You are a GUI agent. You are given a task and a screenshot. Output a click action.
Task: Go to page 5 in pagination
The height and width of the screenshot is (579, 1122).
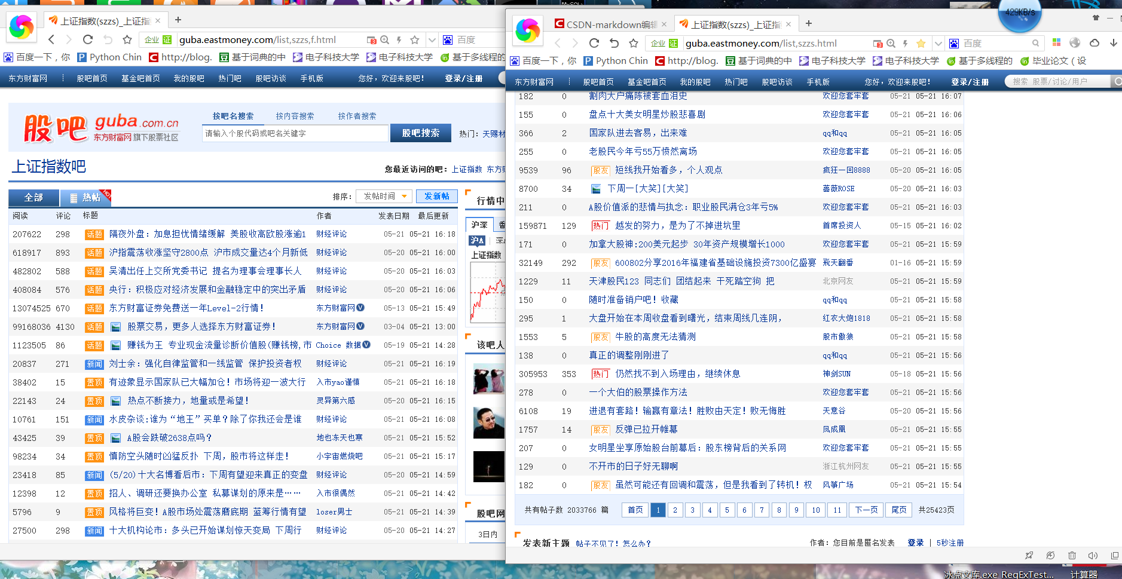click(x=727, y=510)
